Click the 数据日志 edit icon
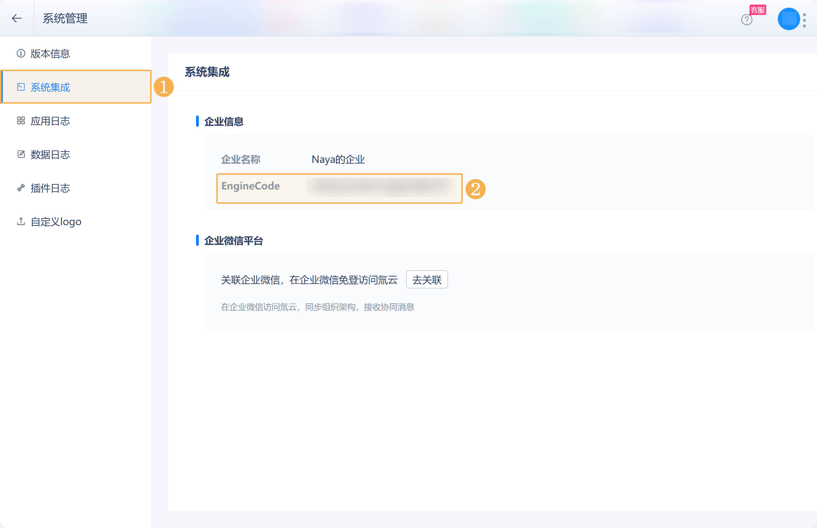Screen dimensions: 817x528 tap(21, 154)
